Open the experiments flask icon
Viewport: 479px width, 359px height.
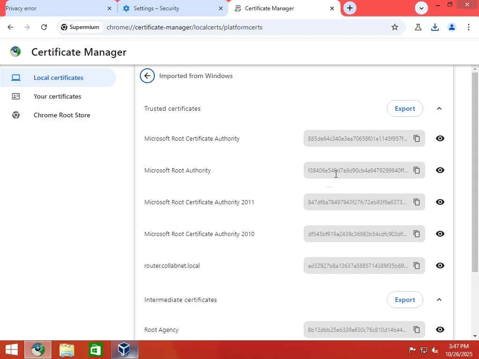(418, 27)
